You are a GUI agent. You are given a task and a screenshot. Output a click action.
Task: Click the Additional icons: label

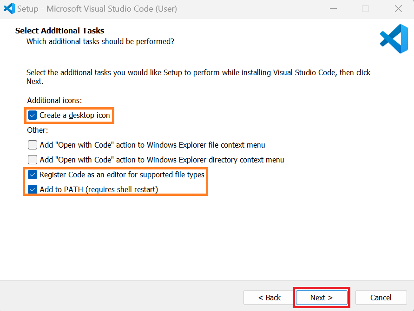tap(54, 101)
